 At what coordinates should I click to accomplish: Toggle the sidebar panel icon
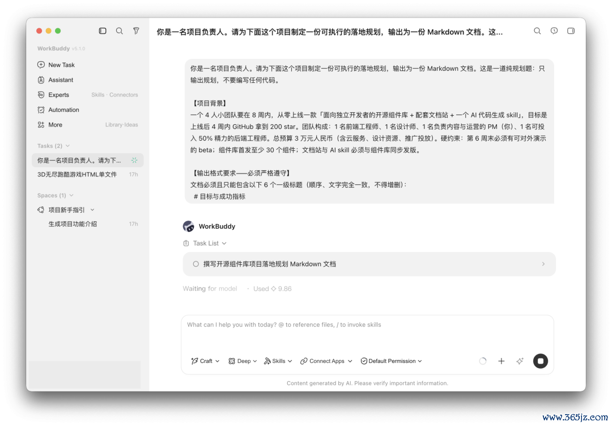point(103,31)
